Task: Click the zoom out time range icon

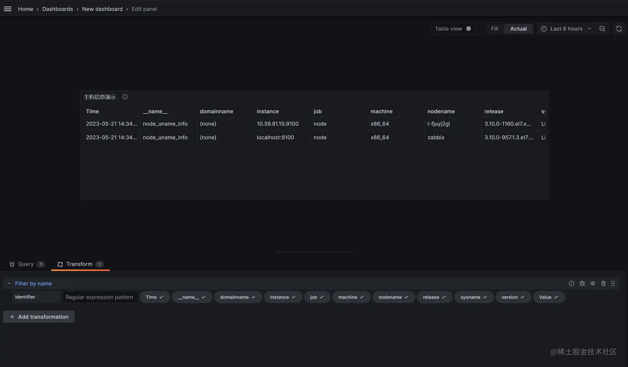Action: (x=602, y=29)
